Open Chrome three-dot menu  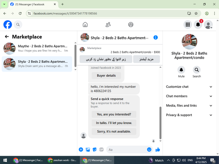tap(214, 14)
